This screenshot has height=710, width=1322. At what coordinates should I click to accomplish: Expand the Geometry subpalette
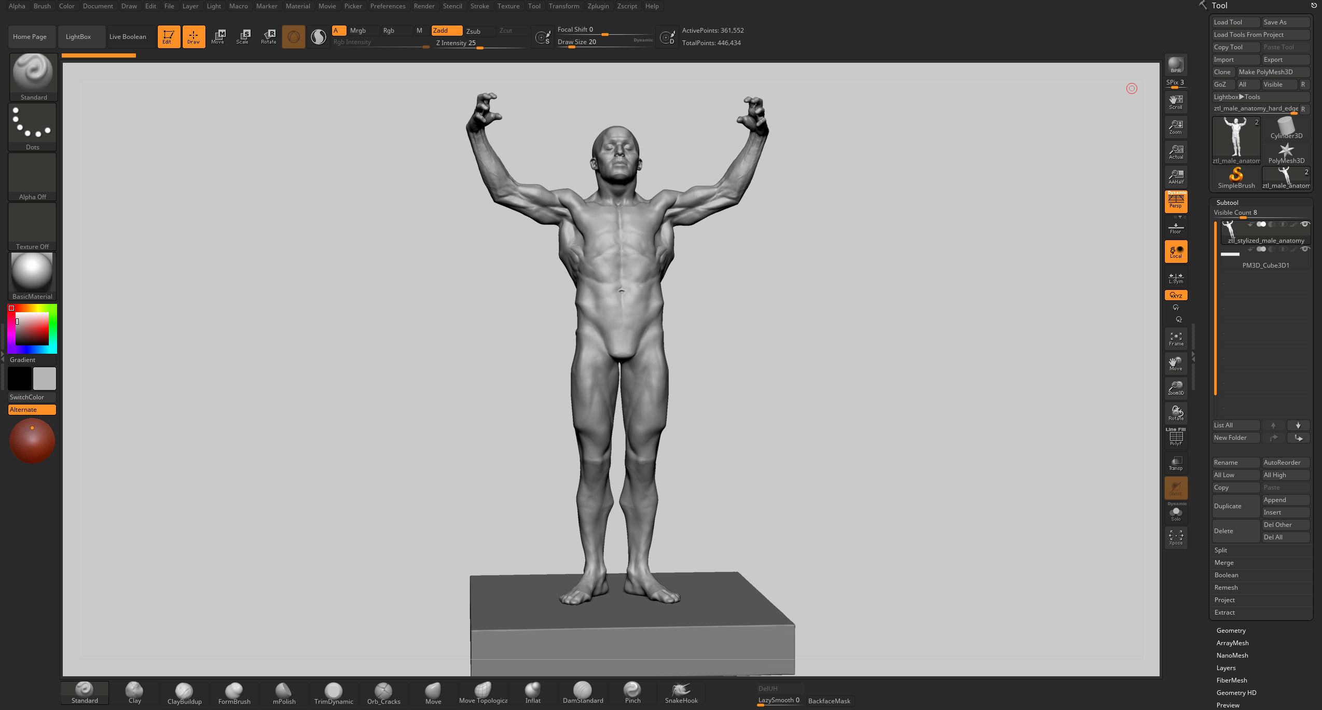click(1231, 631)
